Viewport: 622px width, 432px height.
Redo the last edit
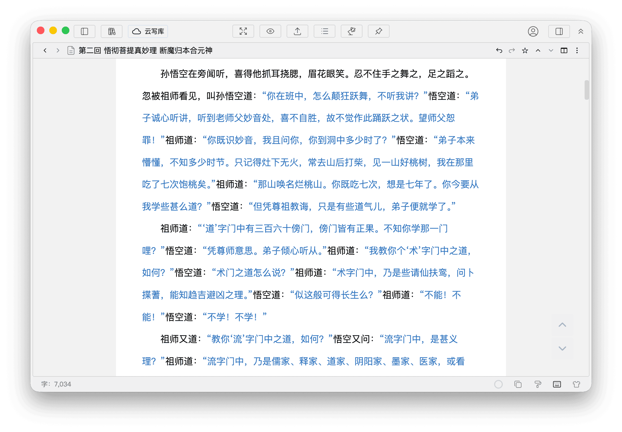(512, 50)
